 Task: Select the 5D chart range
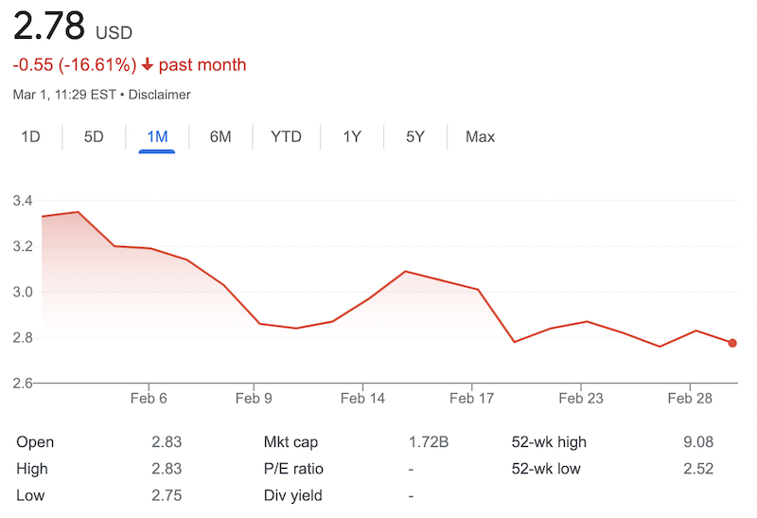coord(94,136)
